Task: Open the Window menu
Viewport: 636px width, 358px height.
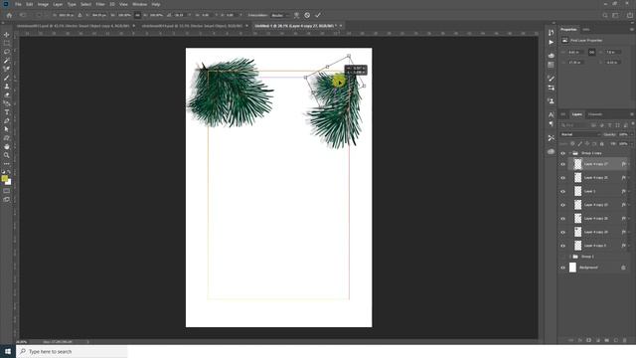Action: (139, 4)
